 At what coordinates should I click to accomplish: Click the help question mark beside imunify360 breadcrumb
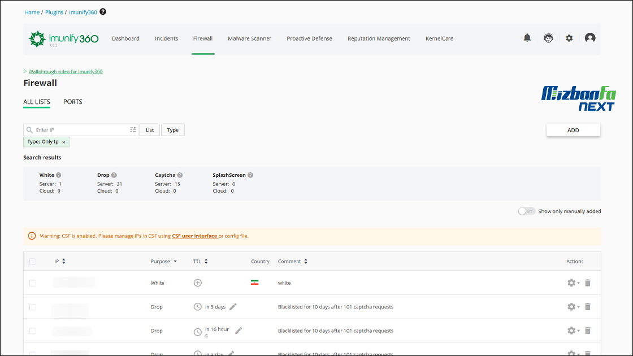(x=103, y=12)
